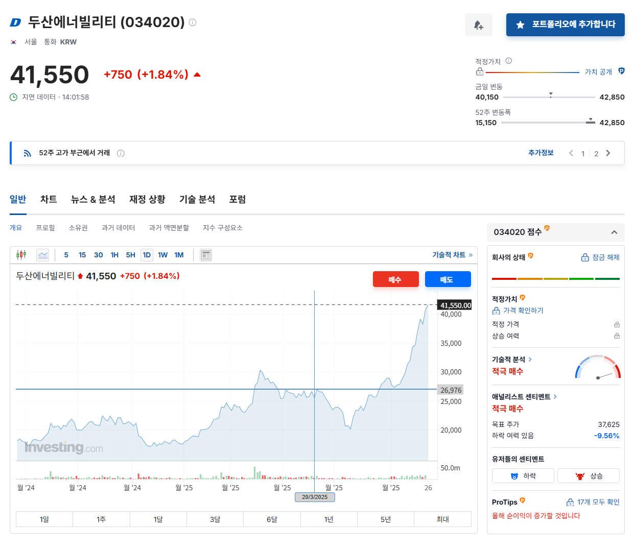
Task: Click the 추가정보 link
Action: click(541, 153)
